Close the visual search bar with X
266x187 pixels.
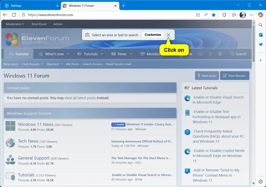coord(168,35)
